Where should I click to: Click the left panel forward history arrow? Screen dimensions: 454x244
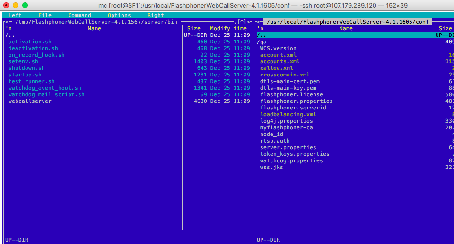pos(248,22)
